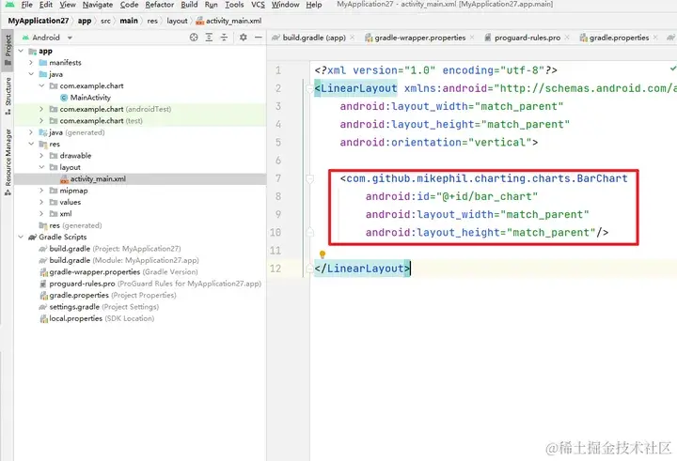Image resolution: width=677 pixels, height=461 pixels.
Task: Collapse the java folder
Action: (31, 74)
